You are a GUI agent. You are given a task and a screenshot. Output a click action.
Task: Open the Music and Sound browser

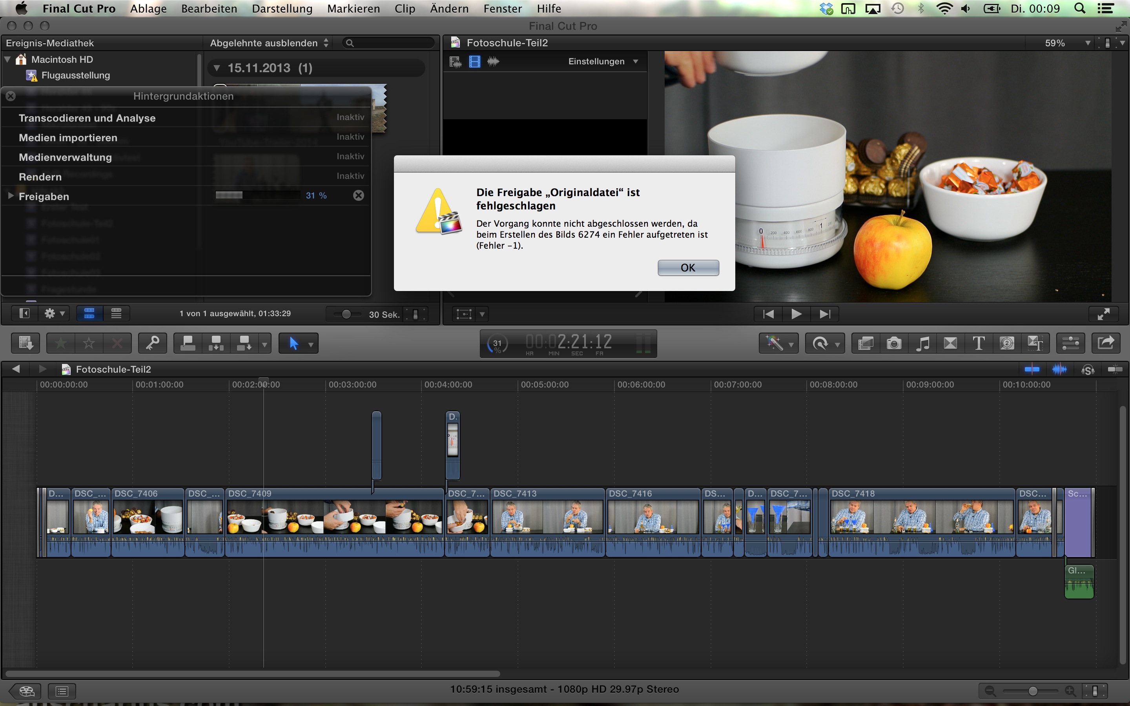pyautogui.click(x=922, y=344)
